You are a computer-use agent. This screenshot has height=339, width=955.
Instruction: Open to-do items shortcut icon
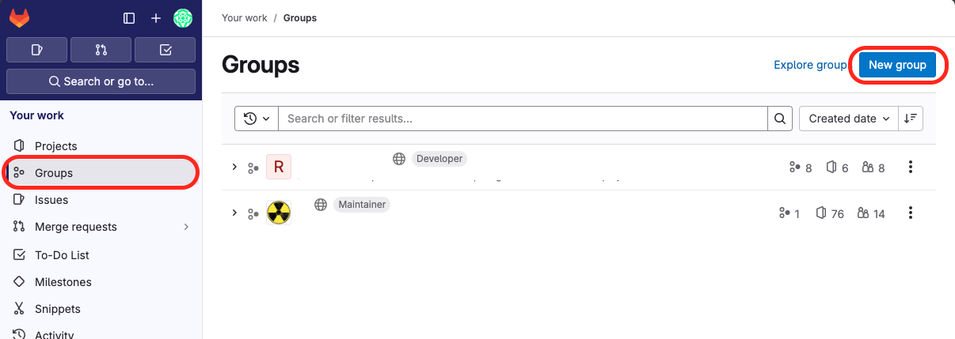tap(165, 50)
